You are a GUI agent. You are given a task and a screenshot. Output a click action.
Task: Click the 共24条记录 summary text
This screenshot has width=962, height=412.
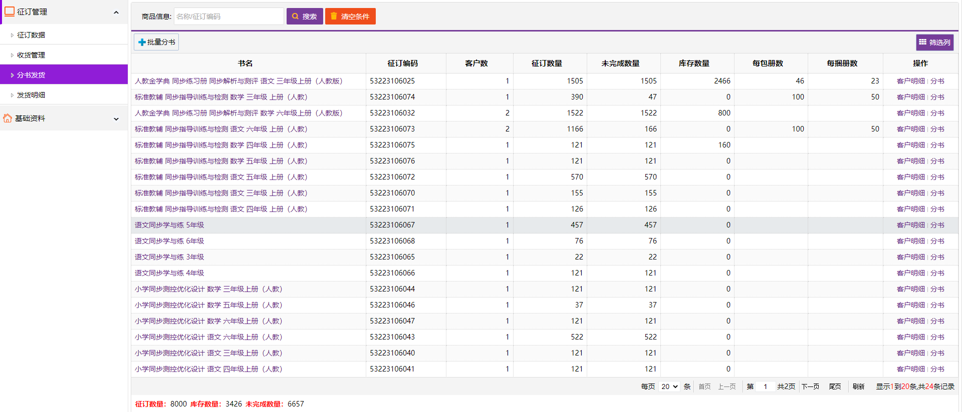click(936, 386)
